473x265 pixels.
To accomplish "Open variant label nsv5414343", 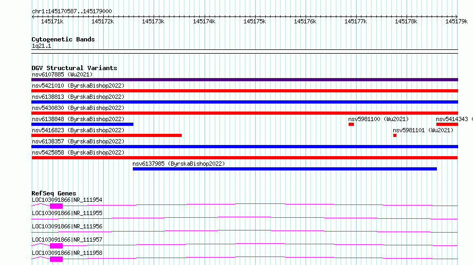I will pos(452,119).
